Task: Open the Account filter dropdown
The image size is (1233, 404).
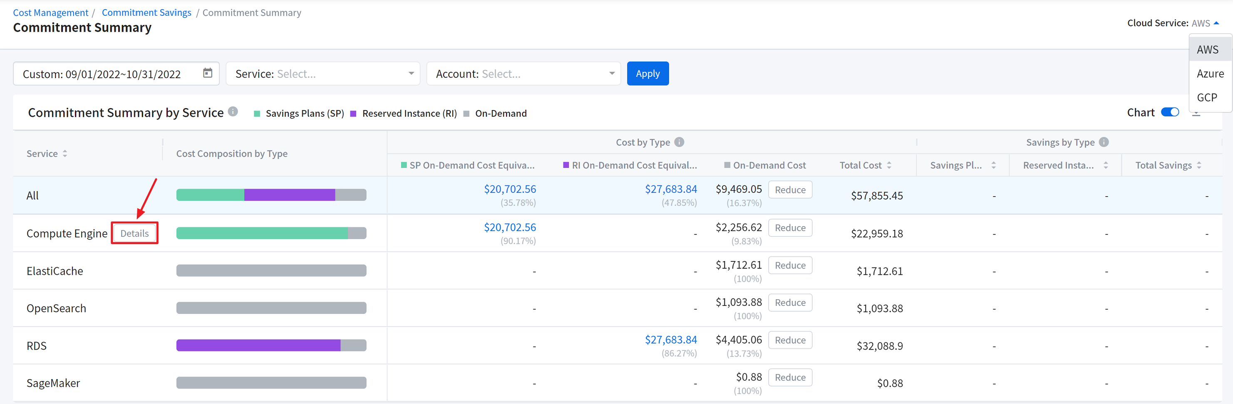Action: click(523, 74)
